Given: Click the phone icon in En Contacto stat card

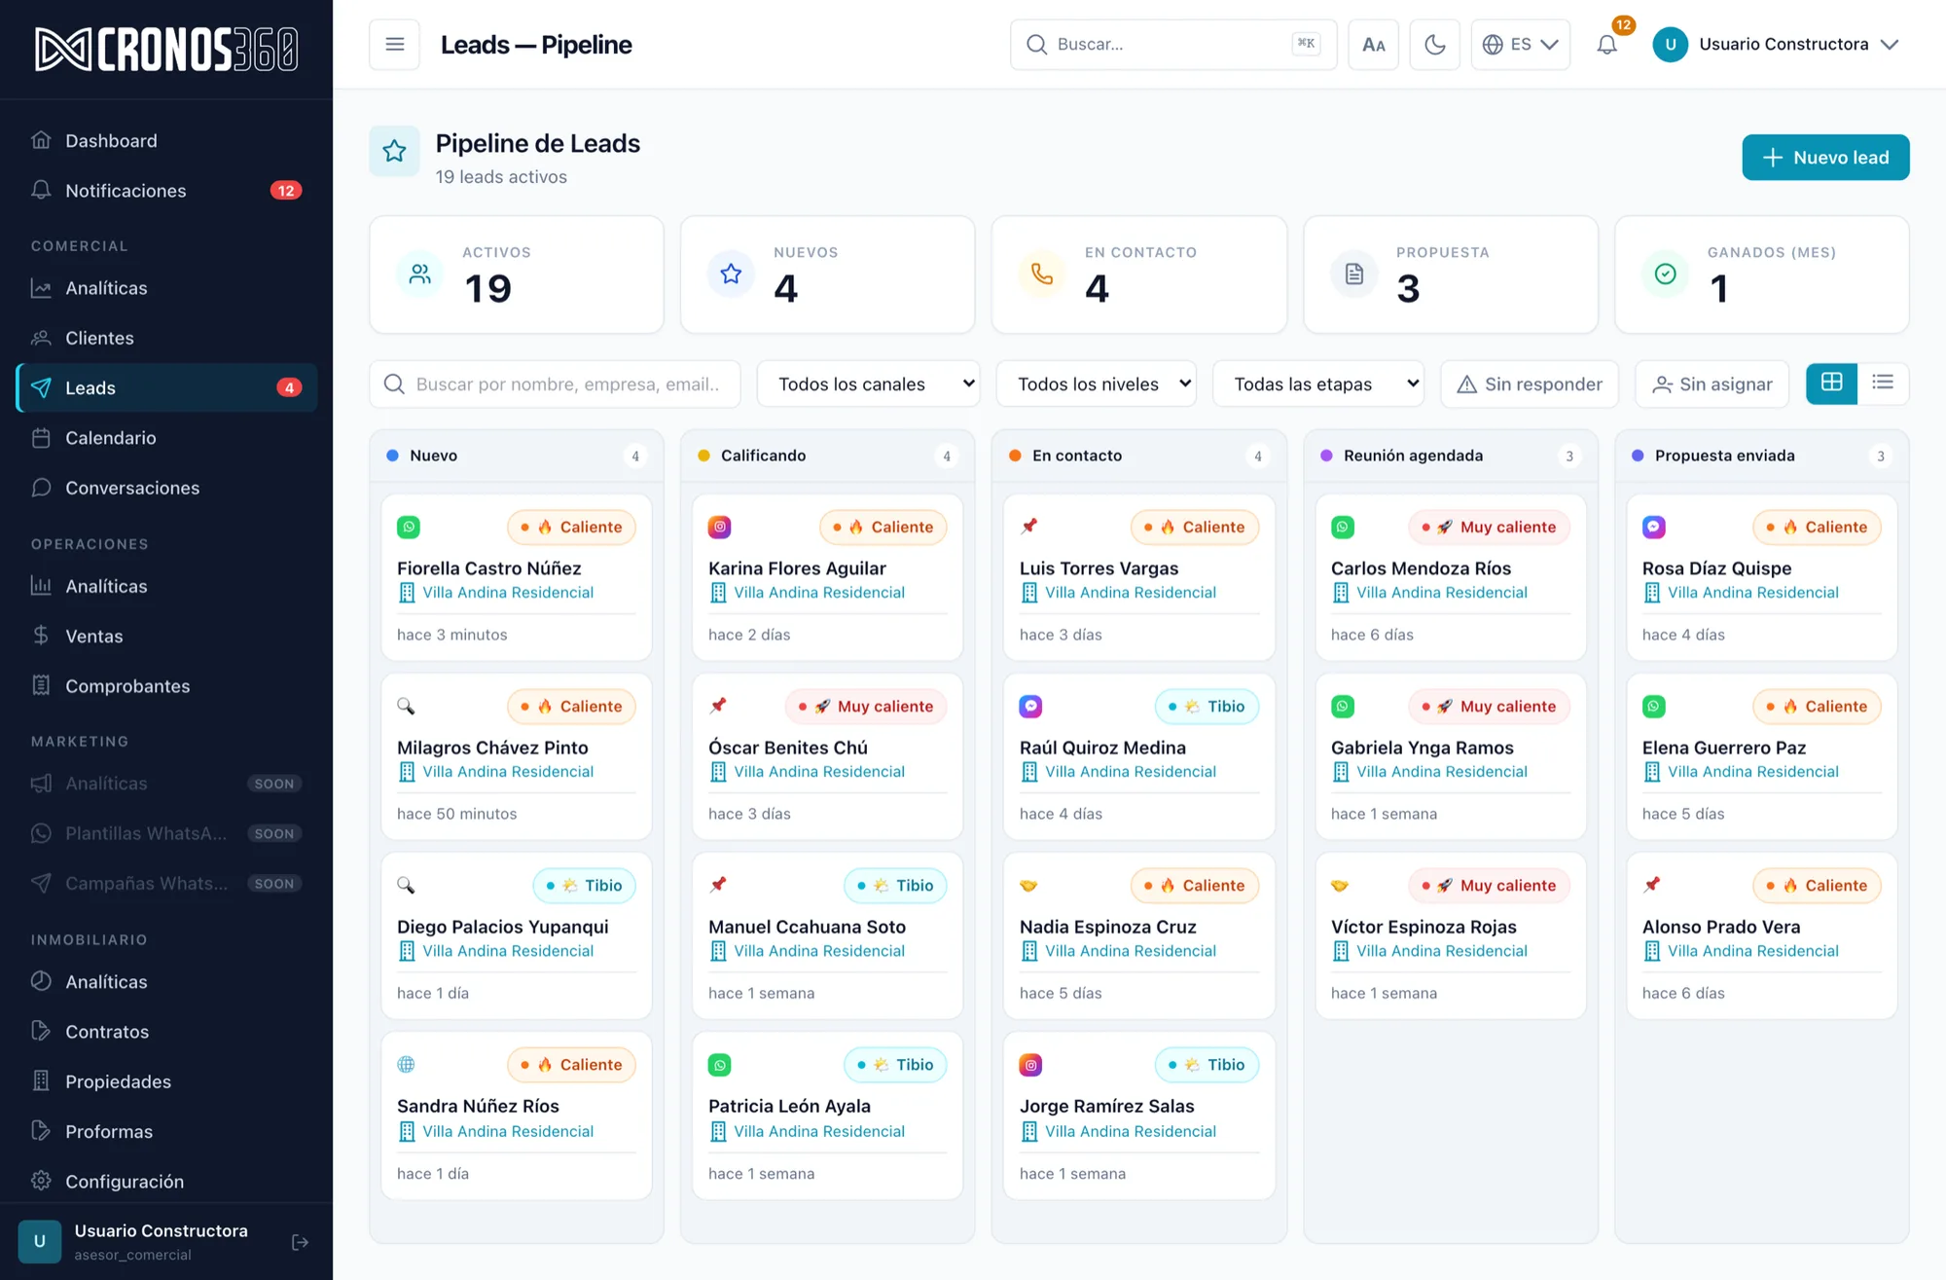Looking at the screenshot, I should (1041, 274).
